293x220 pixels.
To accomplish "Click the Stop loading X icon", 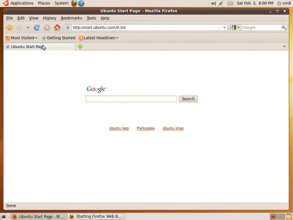I will [47, 28].
